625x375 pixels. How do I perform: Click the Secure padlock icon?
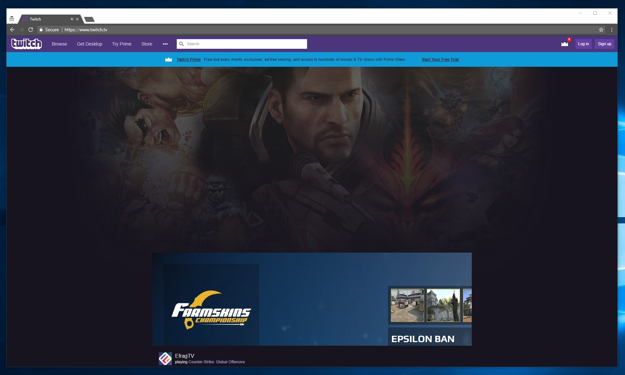[x=41, y=30]
